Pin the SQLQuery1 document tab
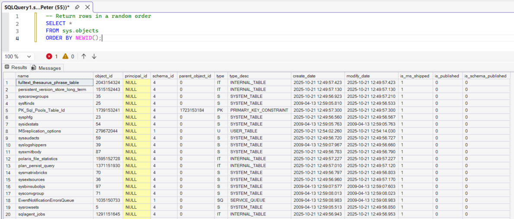This screenshot has height=219, width=514. pos(77,7)
